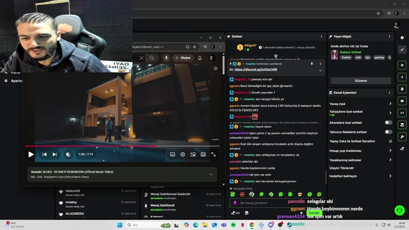Click lightning bolt icon in right sidebar

click(x=402, y=77)
